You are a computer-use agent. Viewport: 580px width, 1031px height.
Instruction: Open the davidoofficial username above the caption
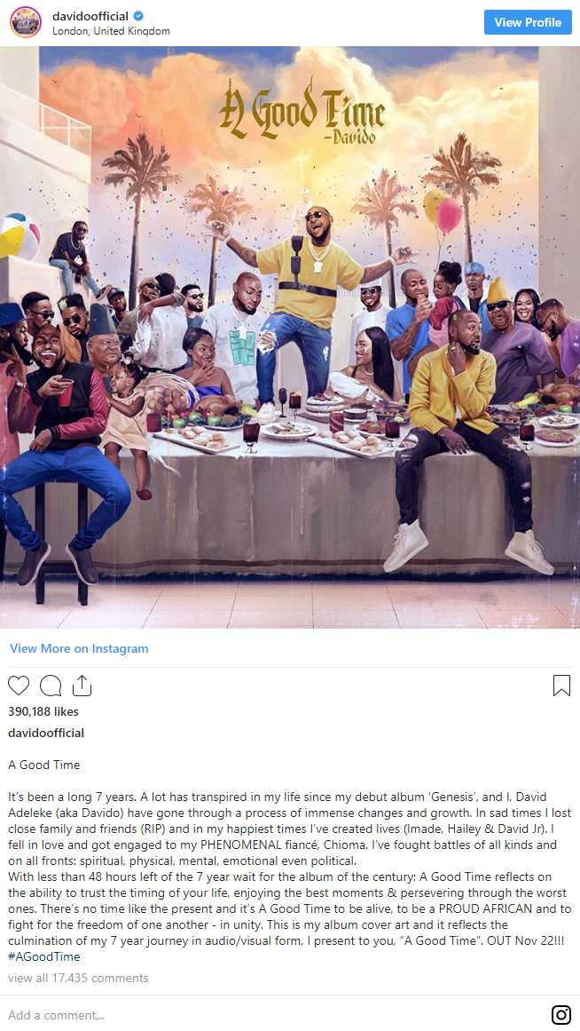(46, 733)
